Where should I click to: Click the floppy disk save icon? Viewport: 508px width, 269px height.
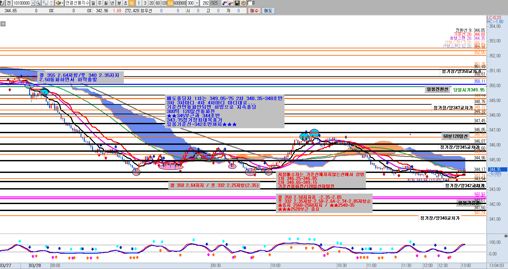tap(237, 3)
